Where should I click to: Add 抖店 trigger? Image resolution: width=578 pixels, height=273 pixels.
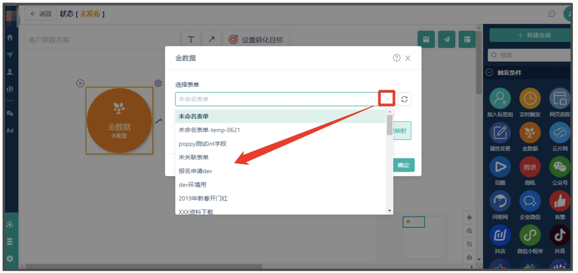pyautogui.click(x=500, y=239)
